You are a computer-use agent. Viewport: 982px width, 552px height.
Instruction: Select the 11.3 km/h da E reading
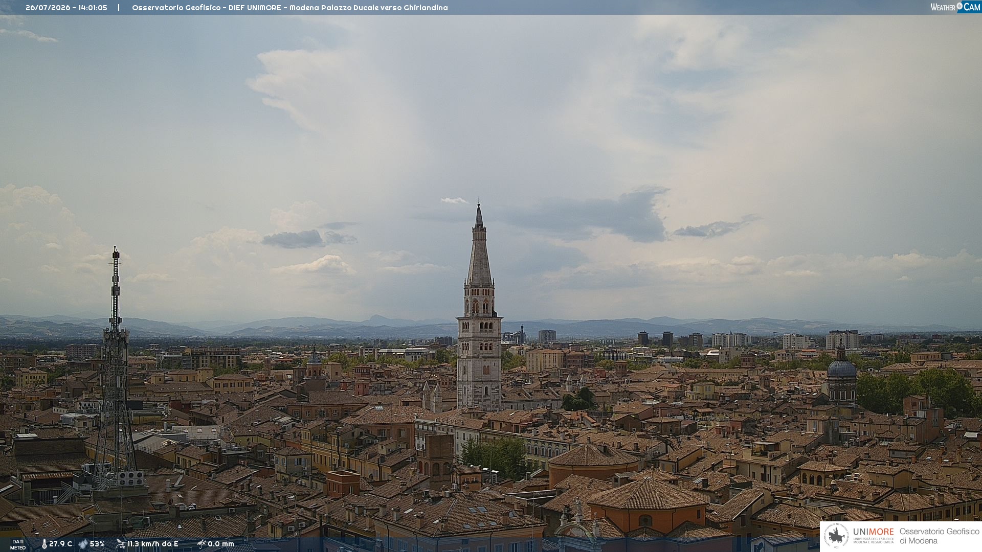coord(153,544)
